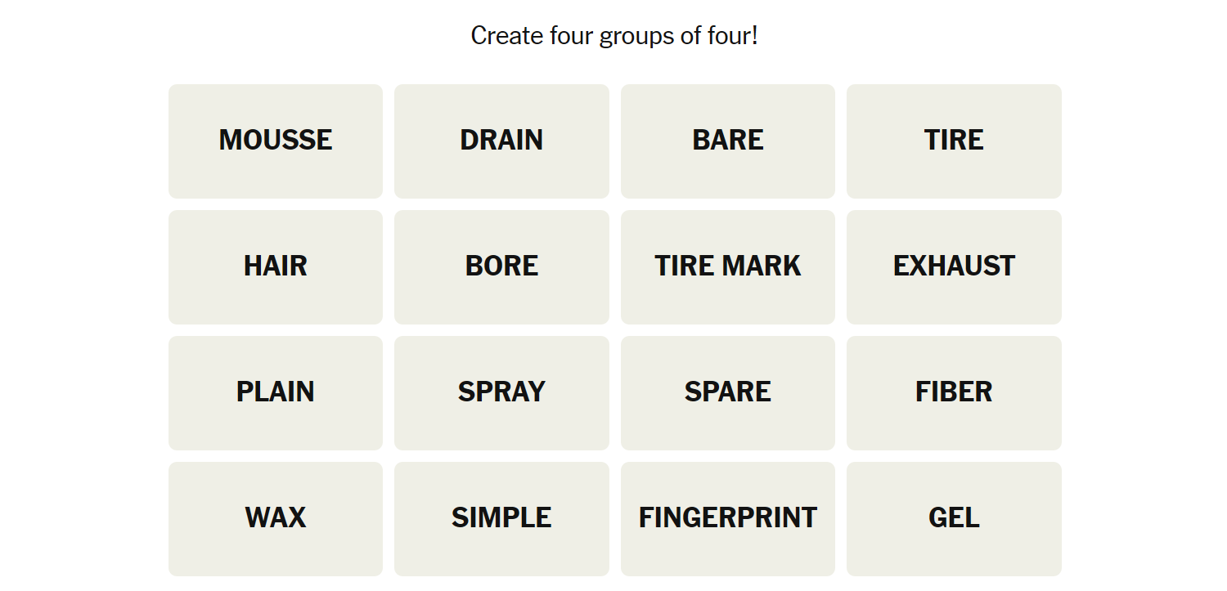Image resolution: width=1227 pixels, height=591 pixels.
Task: Click the EXHAUST word tile
Action: pyautogui.click(x=954, y=266)
